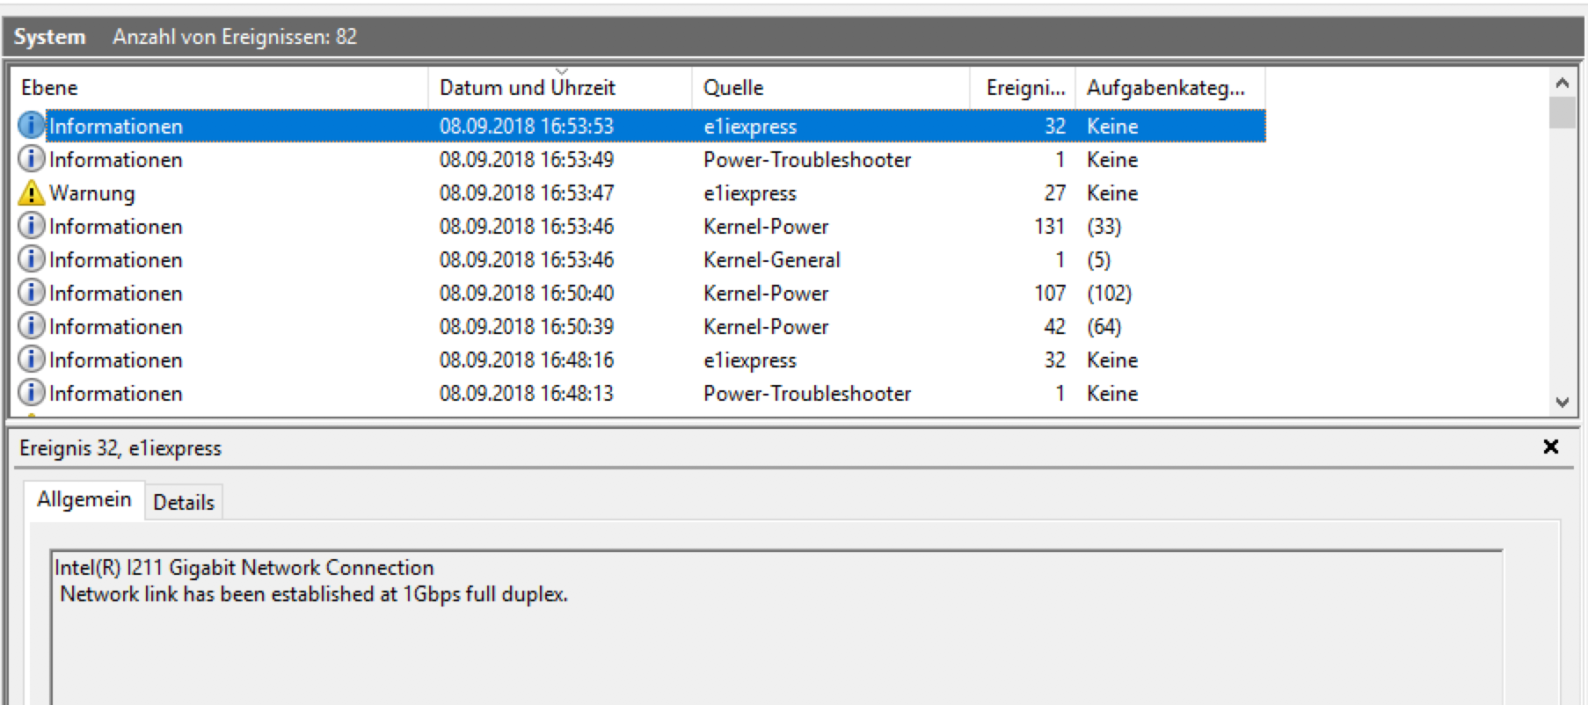
Task: Select timestamp 08.09.2018 16:53:47
Action: 527,193
